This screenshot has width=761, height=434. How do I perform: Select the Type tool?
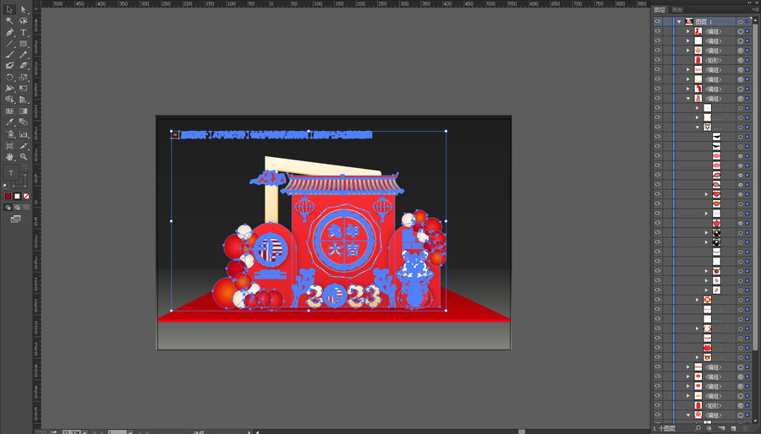pyautogui.click(x=23, y=32)
